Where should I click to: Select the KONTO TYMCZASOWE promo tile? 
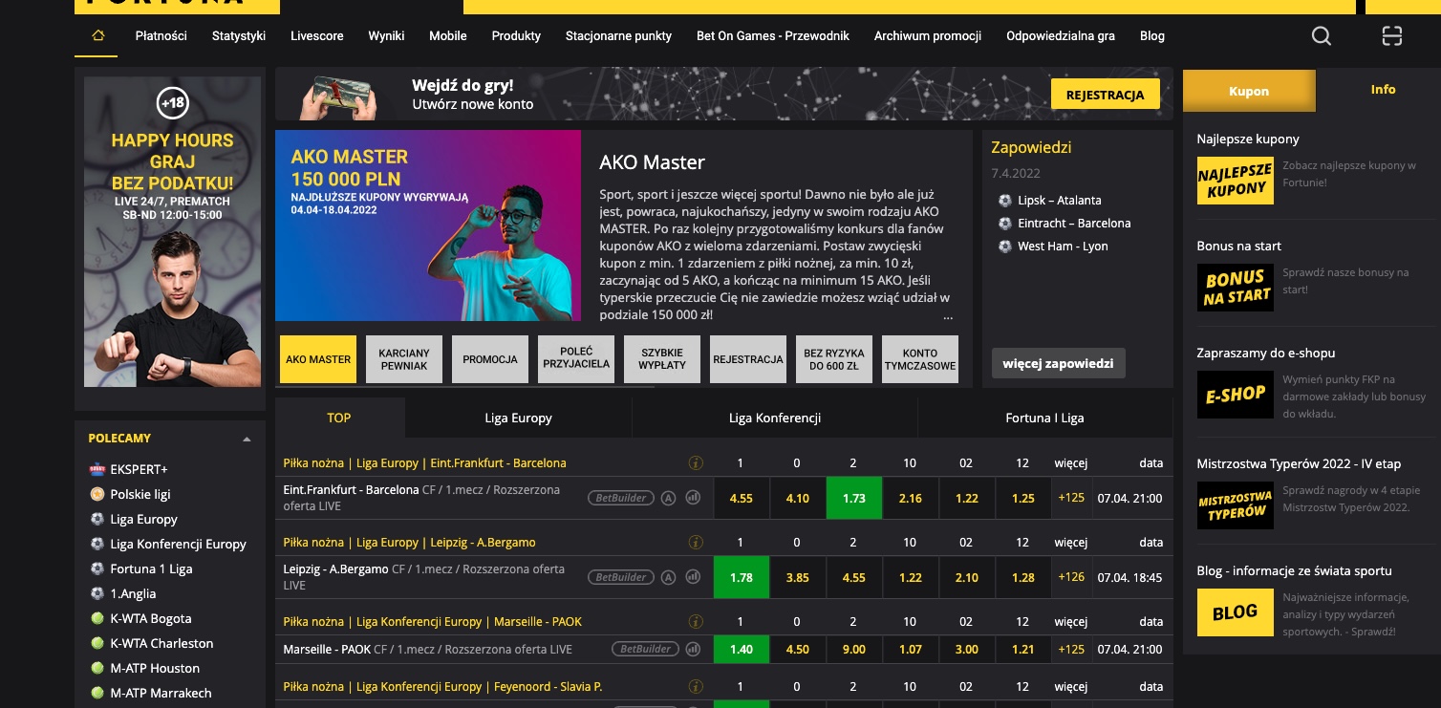tap(920, 359)
